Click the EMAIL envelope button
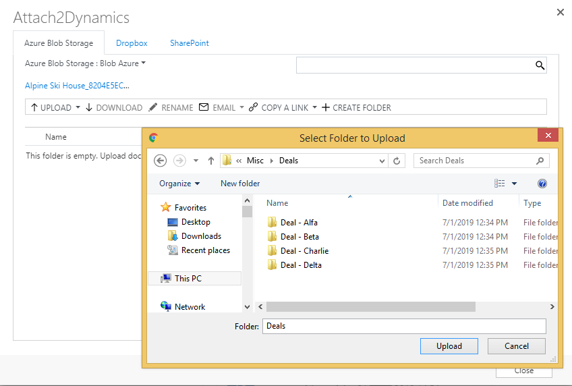 point(217,107)
